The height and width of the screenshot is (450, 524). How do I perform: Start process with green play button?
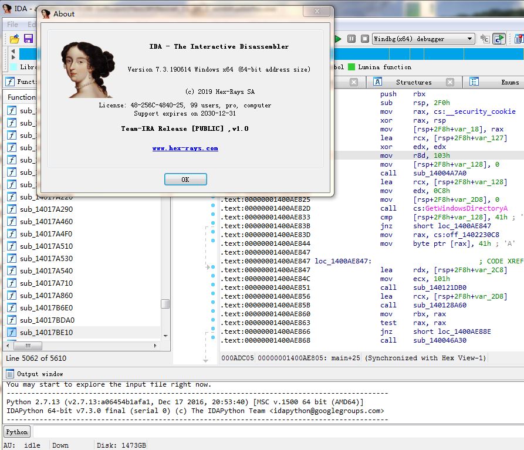pos(338,39)
